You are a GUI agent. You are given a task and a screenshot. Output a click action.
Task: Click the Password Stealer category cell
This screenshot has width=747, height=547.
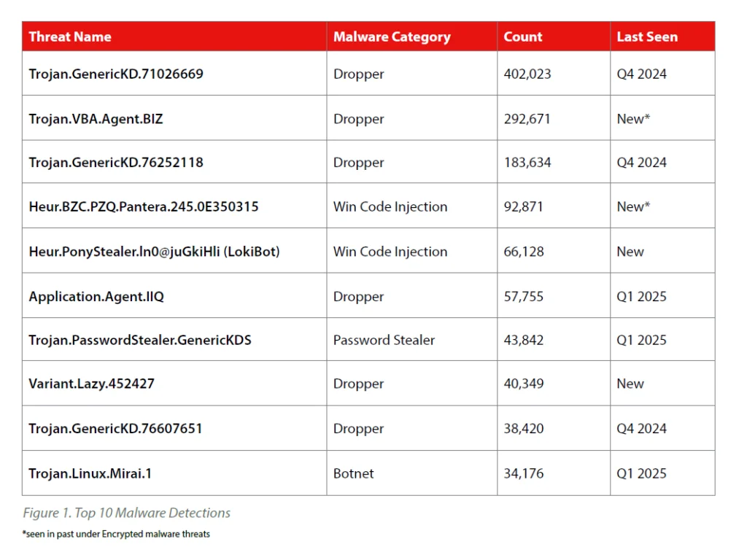coord(384,340)
